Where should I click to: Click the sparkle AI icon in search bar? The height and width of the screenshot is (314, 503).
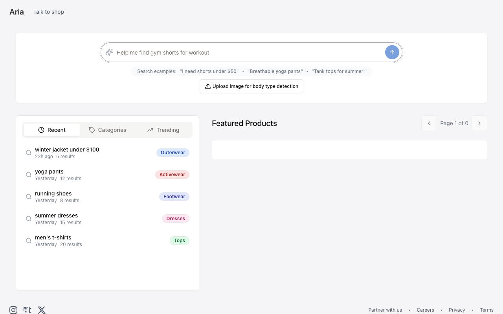(x=109, y=52)
